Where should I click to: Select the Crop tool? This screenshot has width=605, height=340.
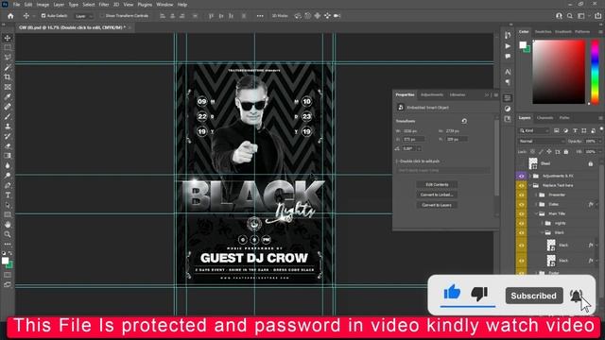click(x=8, y=77)
